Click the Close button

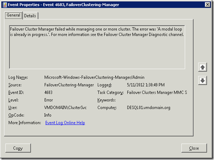coord(194,148)
